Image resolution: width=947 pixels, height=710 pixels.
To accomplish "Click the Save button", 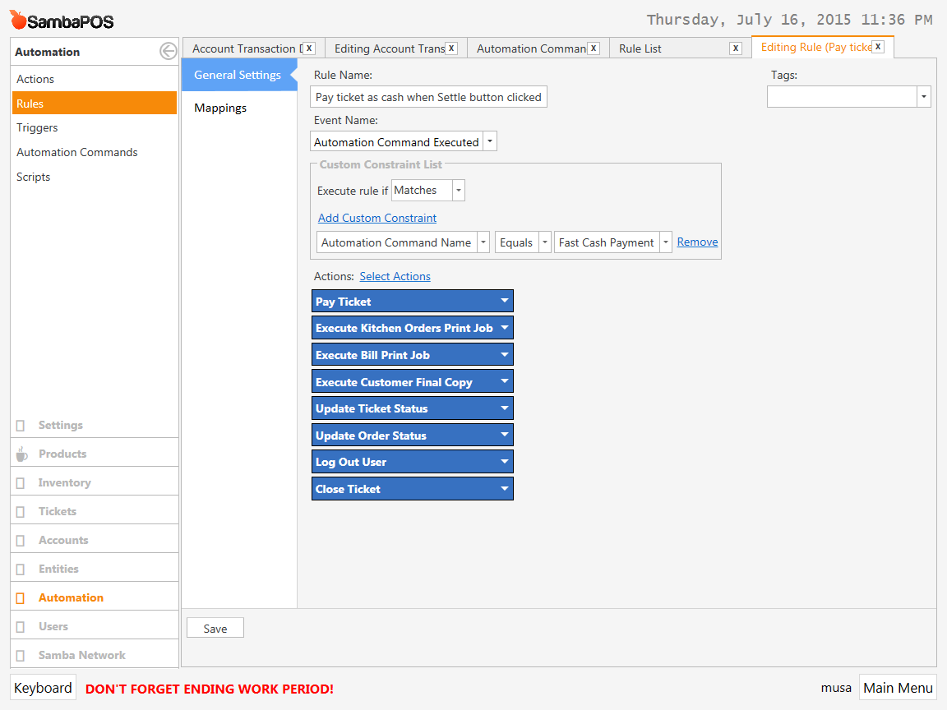I will pos(215,629).
